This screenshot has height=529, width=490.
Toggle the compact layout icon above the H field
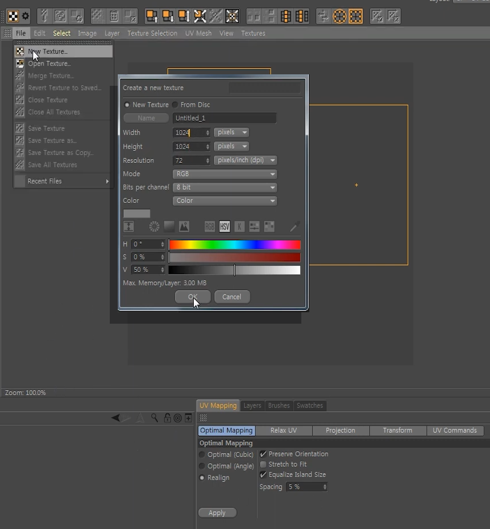click(129, 226)
